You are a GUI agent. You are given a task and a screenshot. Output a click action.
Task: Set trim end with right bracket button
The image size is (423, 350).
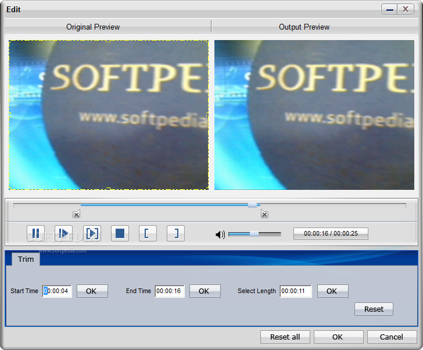tap(176, 233)
